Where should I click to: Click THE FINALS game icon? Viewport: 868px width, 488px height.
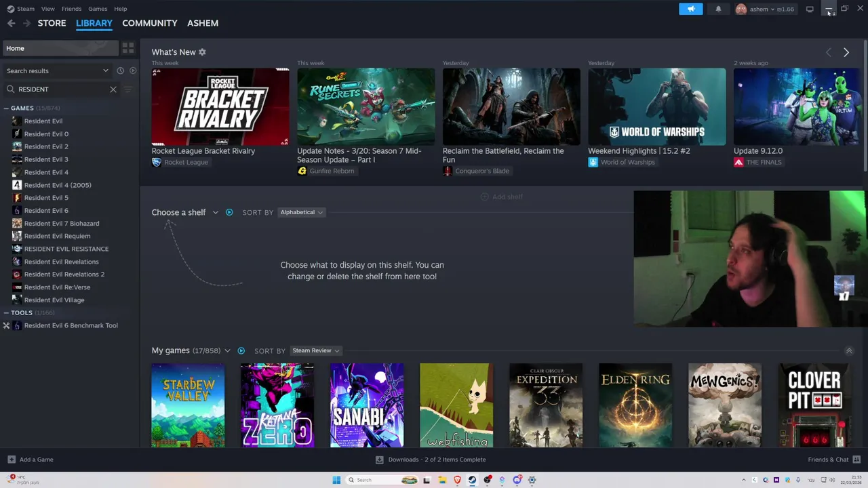coord(738,162)
